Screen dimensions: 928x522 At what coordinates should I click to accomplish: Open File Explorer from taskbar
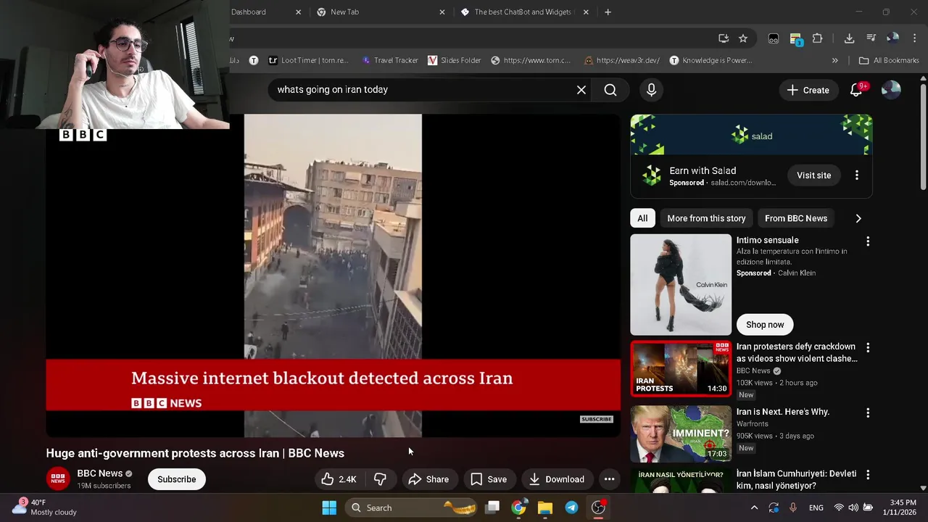545,507
